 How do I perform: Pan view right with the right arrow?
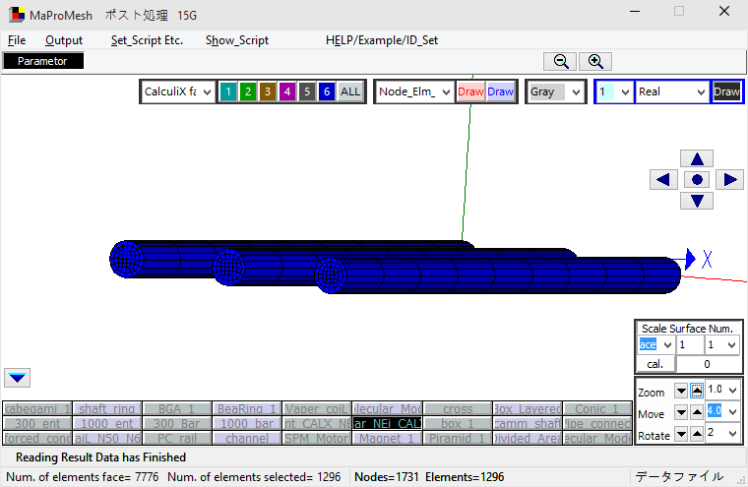[730, 180]
